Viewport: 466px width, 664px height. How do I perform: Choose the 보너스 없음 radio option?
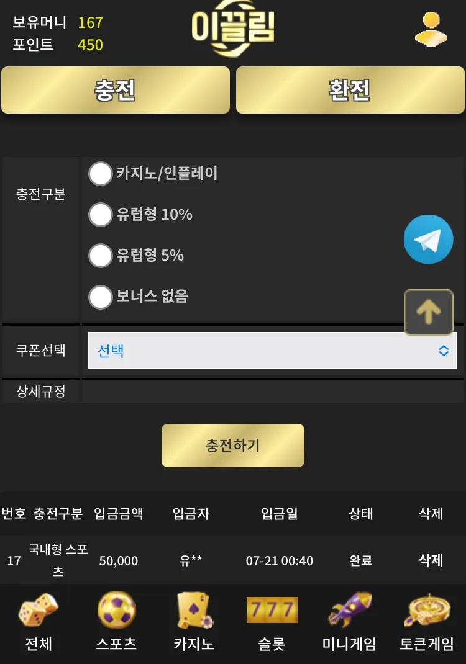coord(101,297)
